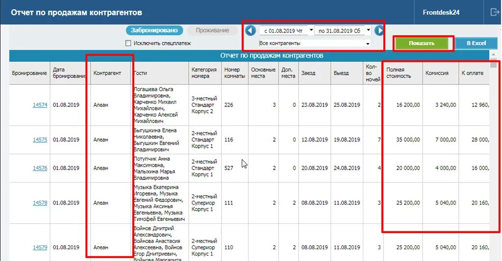Select '3-местный Стандарт Корпус 2' cell

205,105
